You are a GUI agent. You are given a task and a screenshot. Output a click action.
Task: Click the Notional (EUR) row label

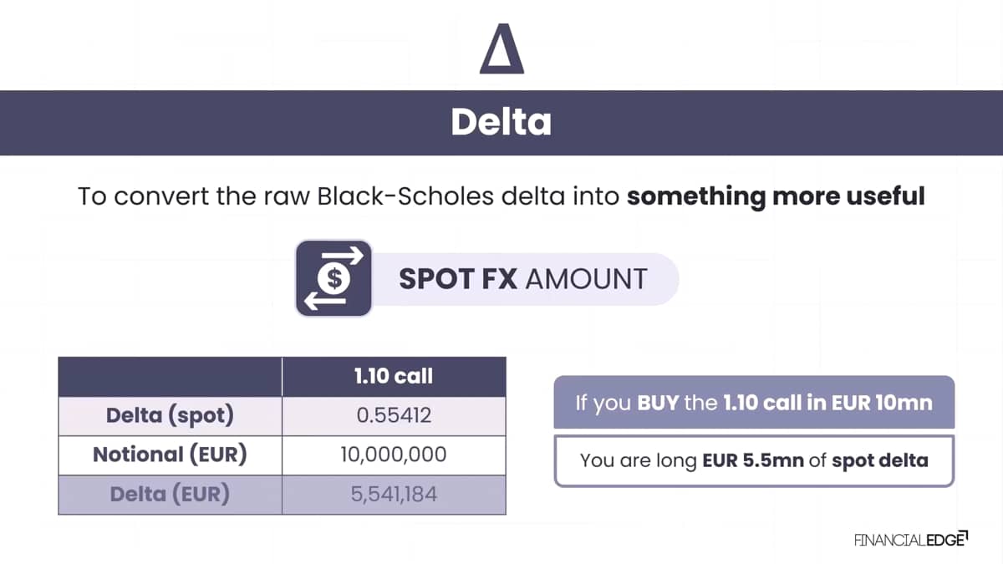(x=170, y=455)
